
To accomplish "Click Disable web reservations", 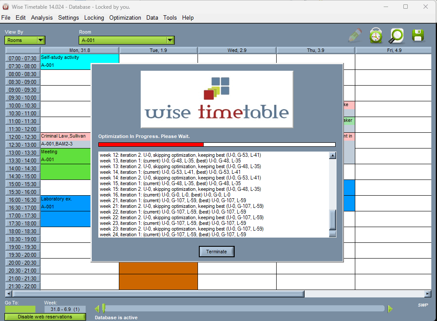I will [45, 317].
